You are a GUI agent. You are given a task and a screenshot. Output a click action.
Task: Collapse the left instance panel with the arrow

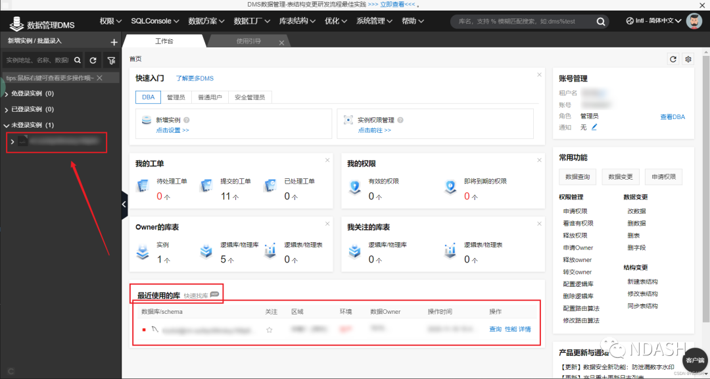point(124,204)
